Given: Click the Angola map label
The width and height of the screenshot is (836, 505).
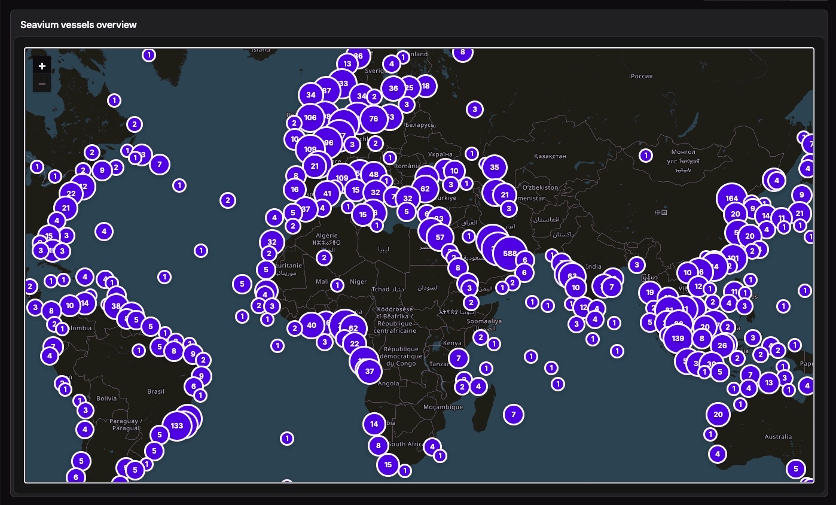Looking at the screenshot, I should point(389,384).
